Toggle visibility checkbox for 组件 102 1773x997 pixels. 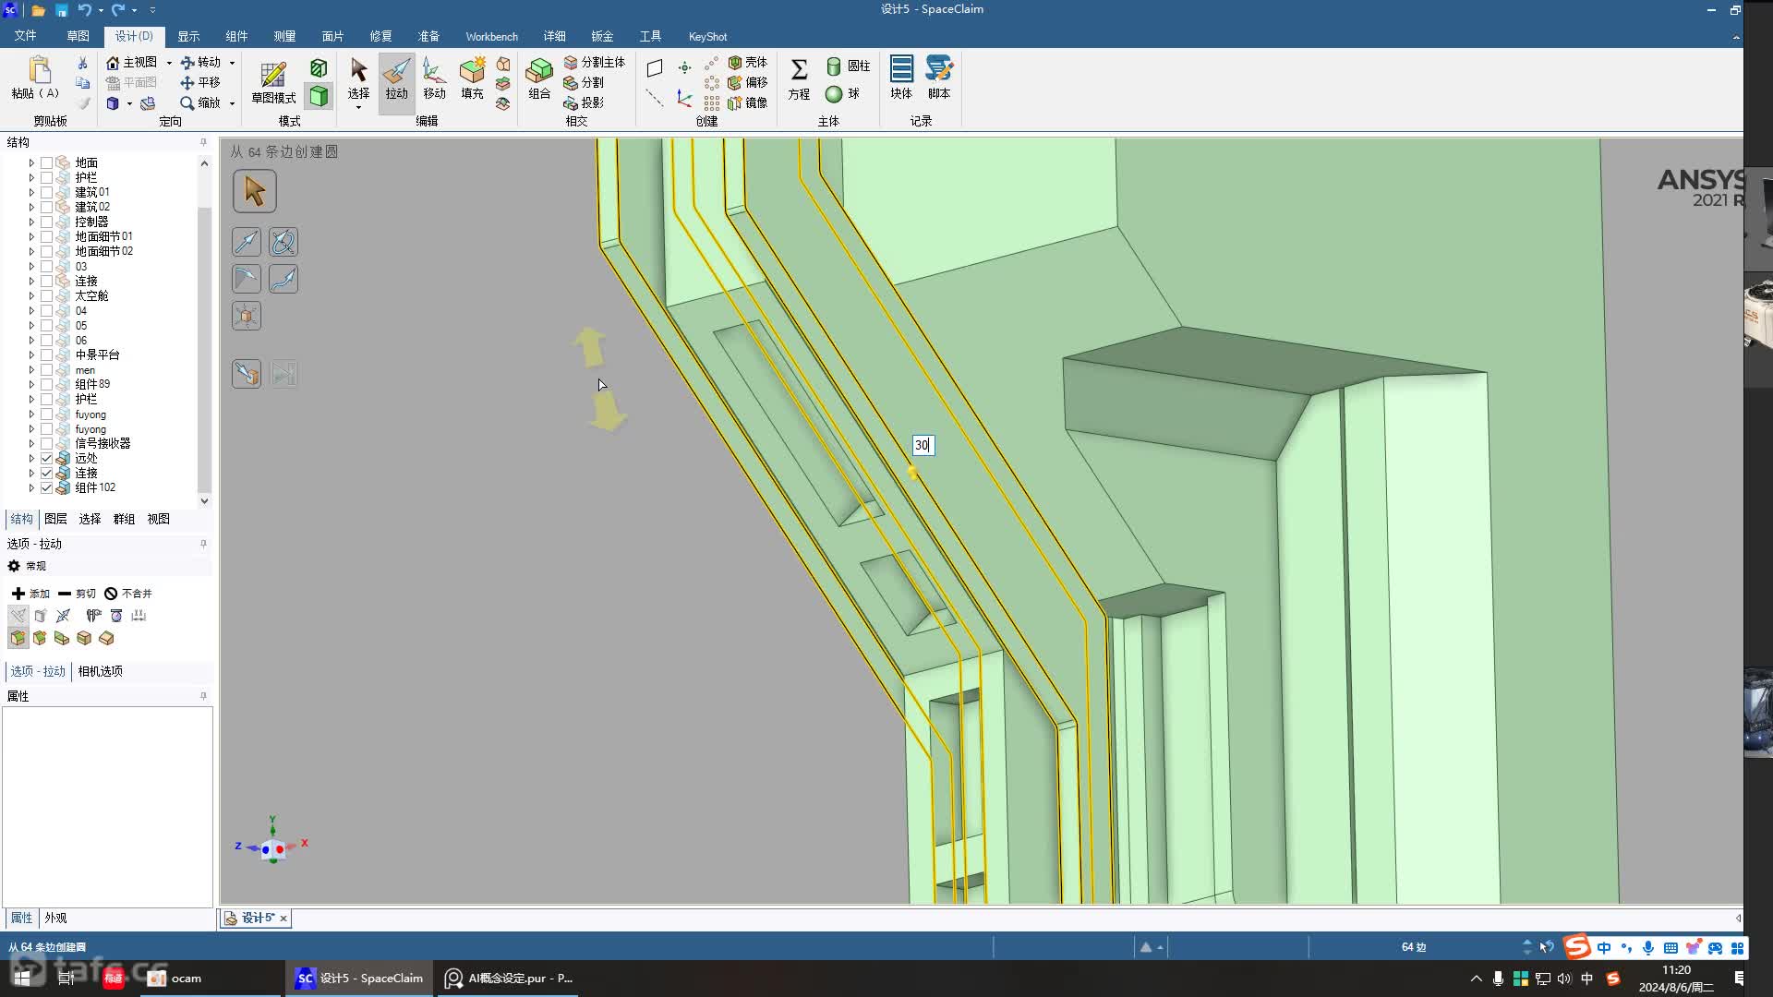46,487
